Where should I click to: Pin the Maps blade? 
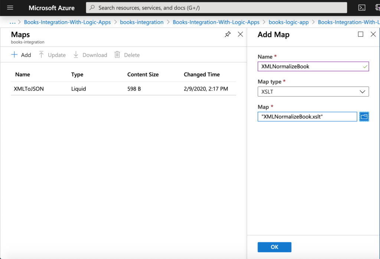point(227,34)
